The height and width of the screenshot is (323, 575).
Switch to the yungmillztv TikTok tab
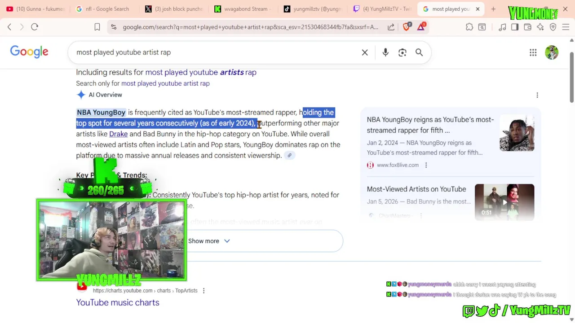[313, 9]
